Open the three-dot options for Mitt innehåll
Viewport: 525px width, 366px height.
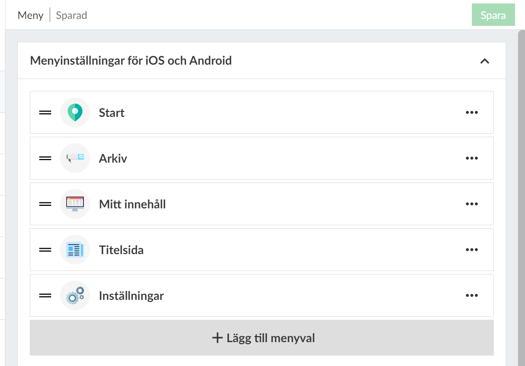pyautogui.click(x=471, y=204)
